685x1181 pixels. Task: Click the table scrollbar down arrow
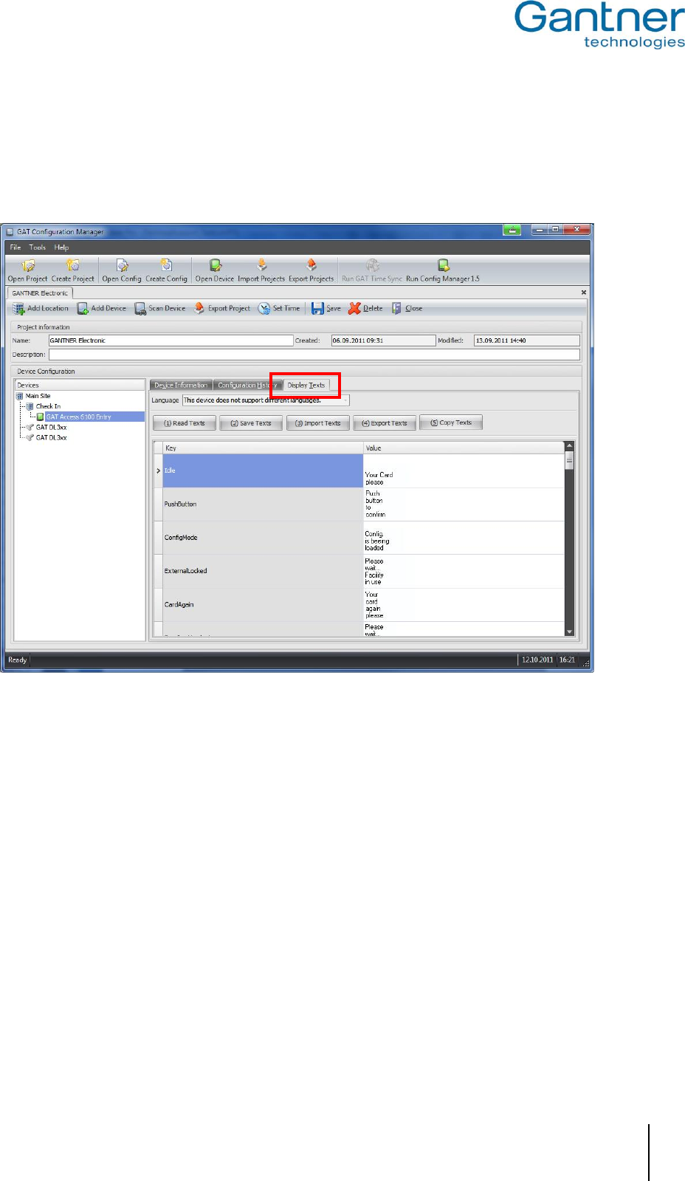pyautogui.click(x=569, y=631)
